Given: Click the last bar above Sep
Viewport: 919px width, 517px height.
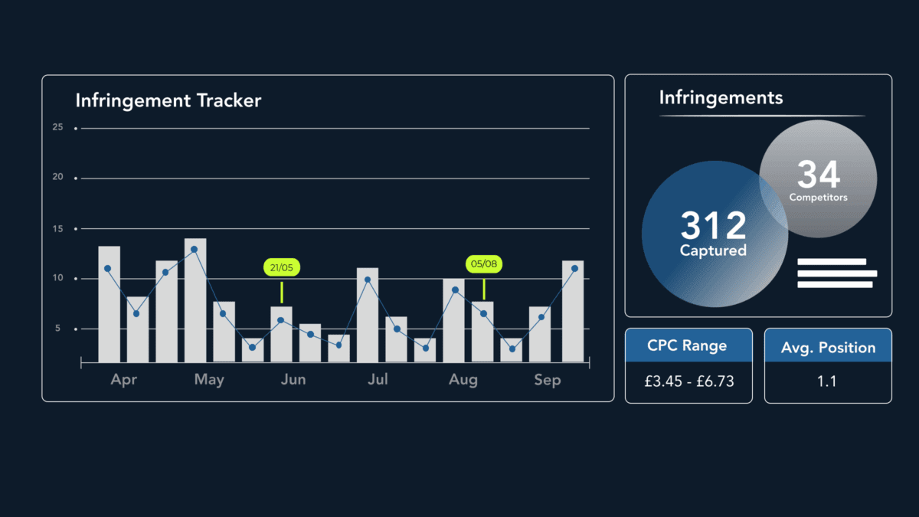Looking at the screenshot, I should [573, 311].
